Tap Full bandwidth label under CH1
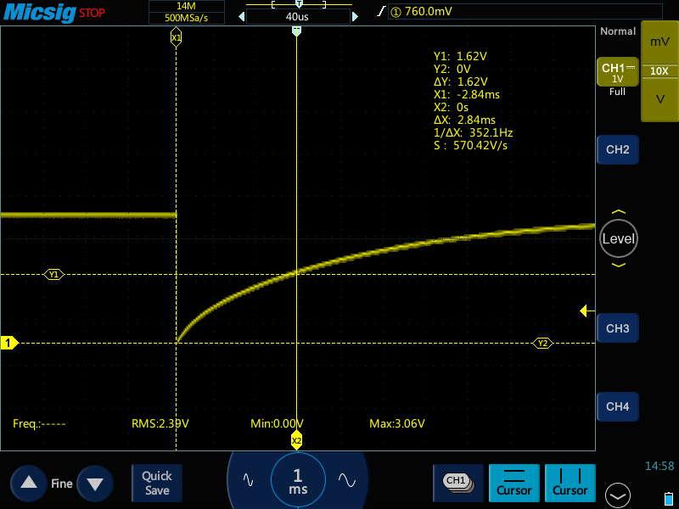Image resolution: width=679 pixels, height=509 pixels. [618, 92]
